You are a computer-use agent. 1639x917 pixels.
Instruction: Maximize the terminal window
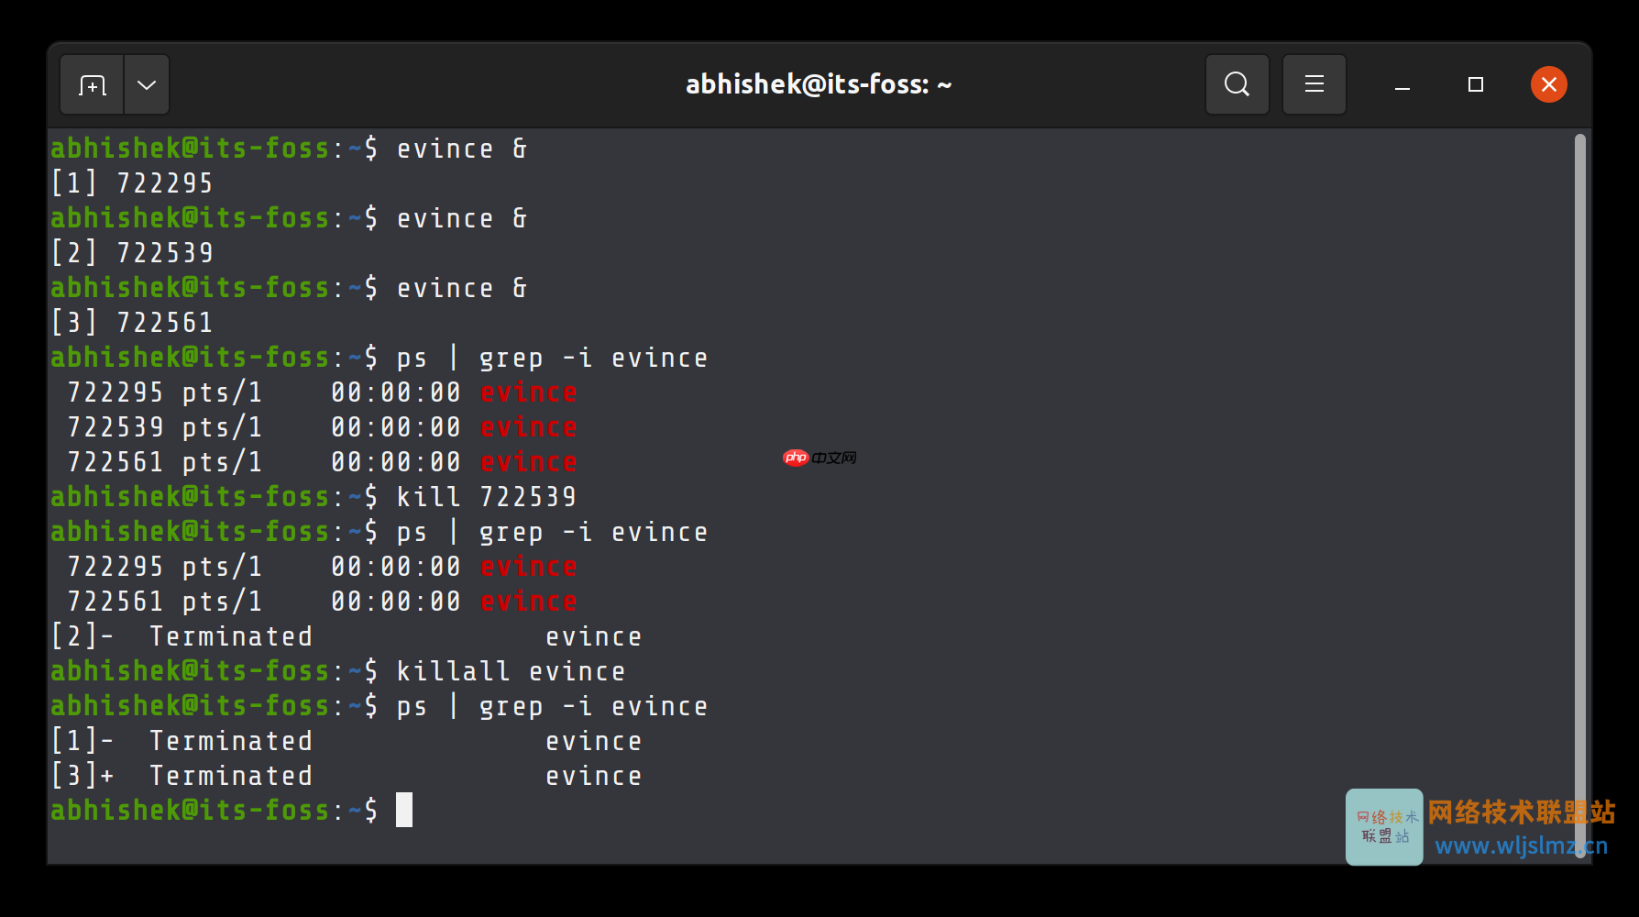click(x=1475, y=84)
